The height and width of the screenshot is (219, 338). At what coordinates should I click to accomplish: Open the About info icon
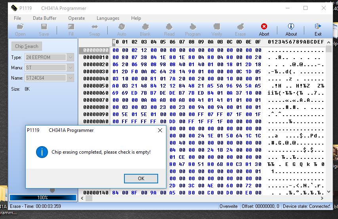(x=291, y=30)
